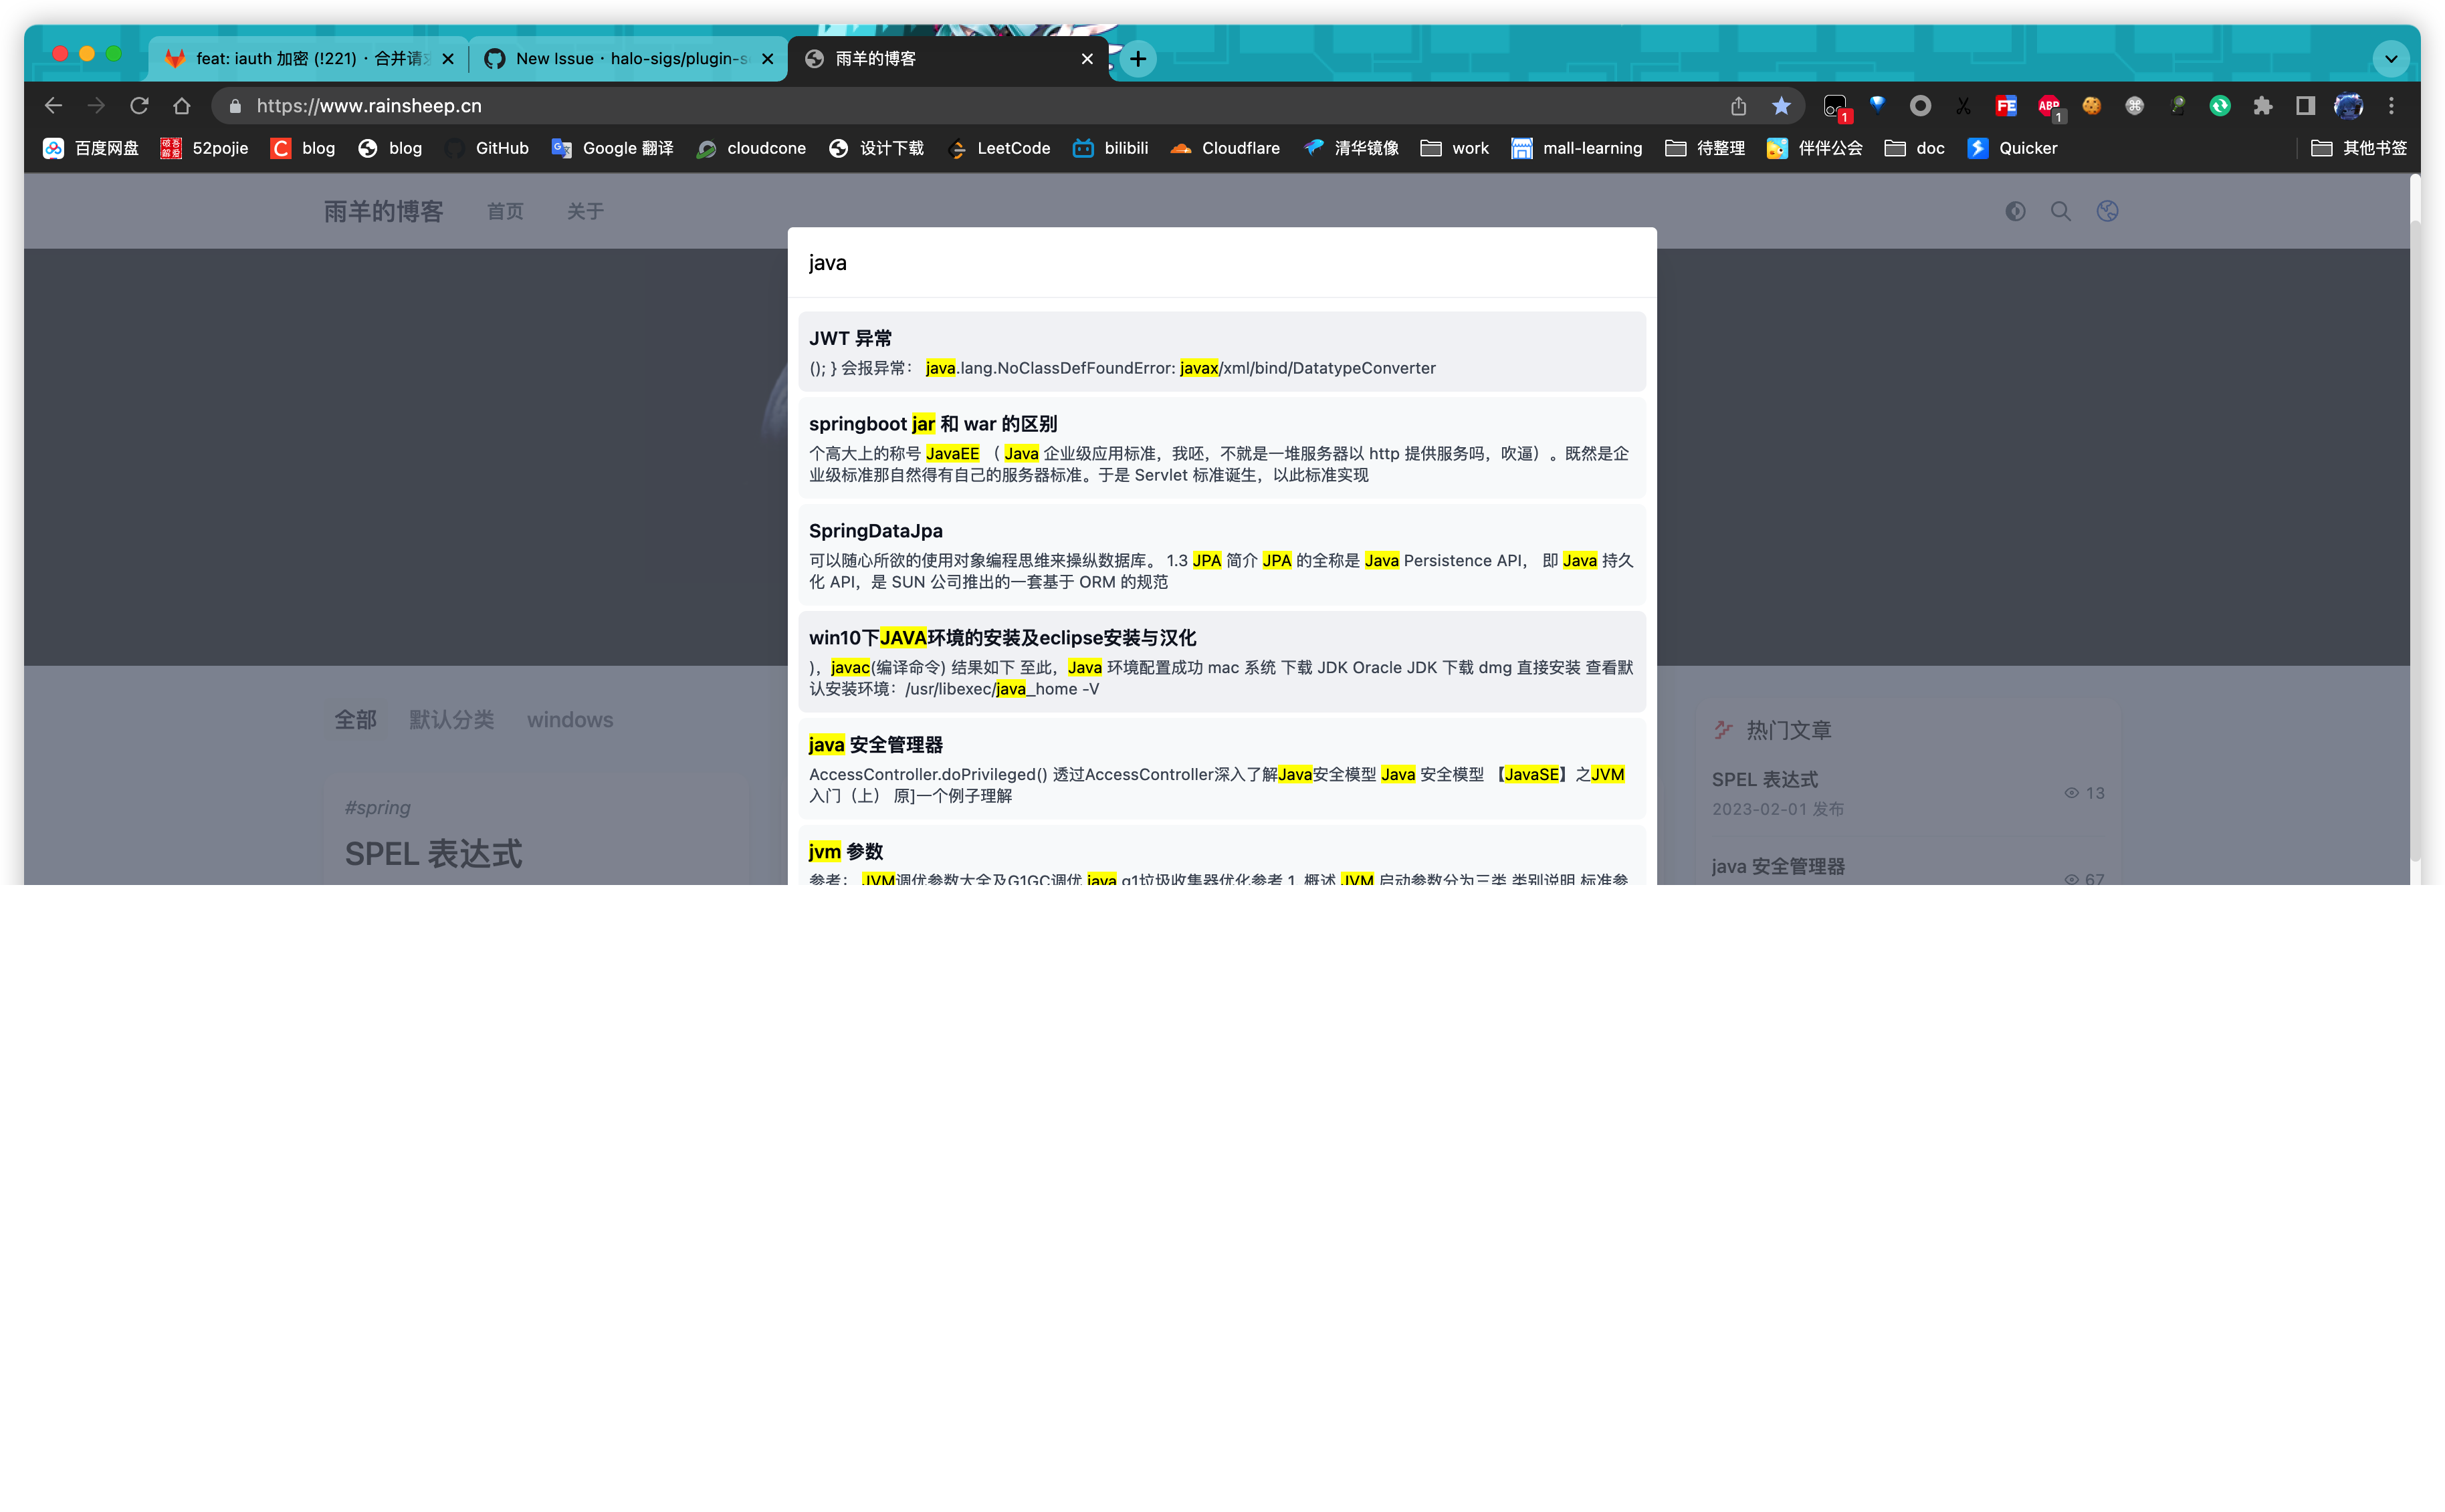The width and height of the screenshot is (2445, 1512).
Task: Open the JWT 异常 search result
Action: point(1222,352)
